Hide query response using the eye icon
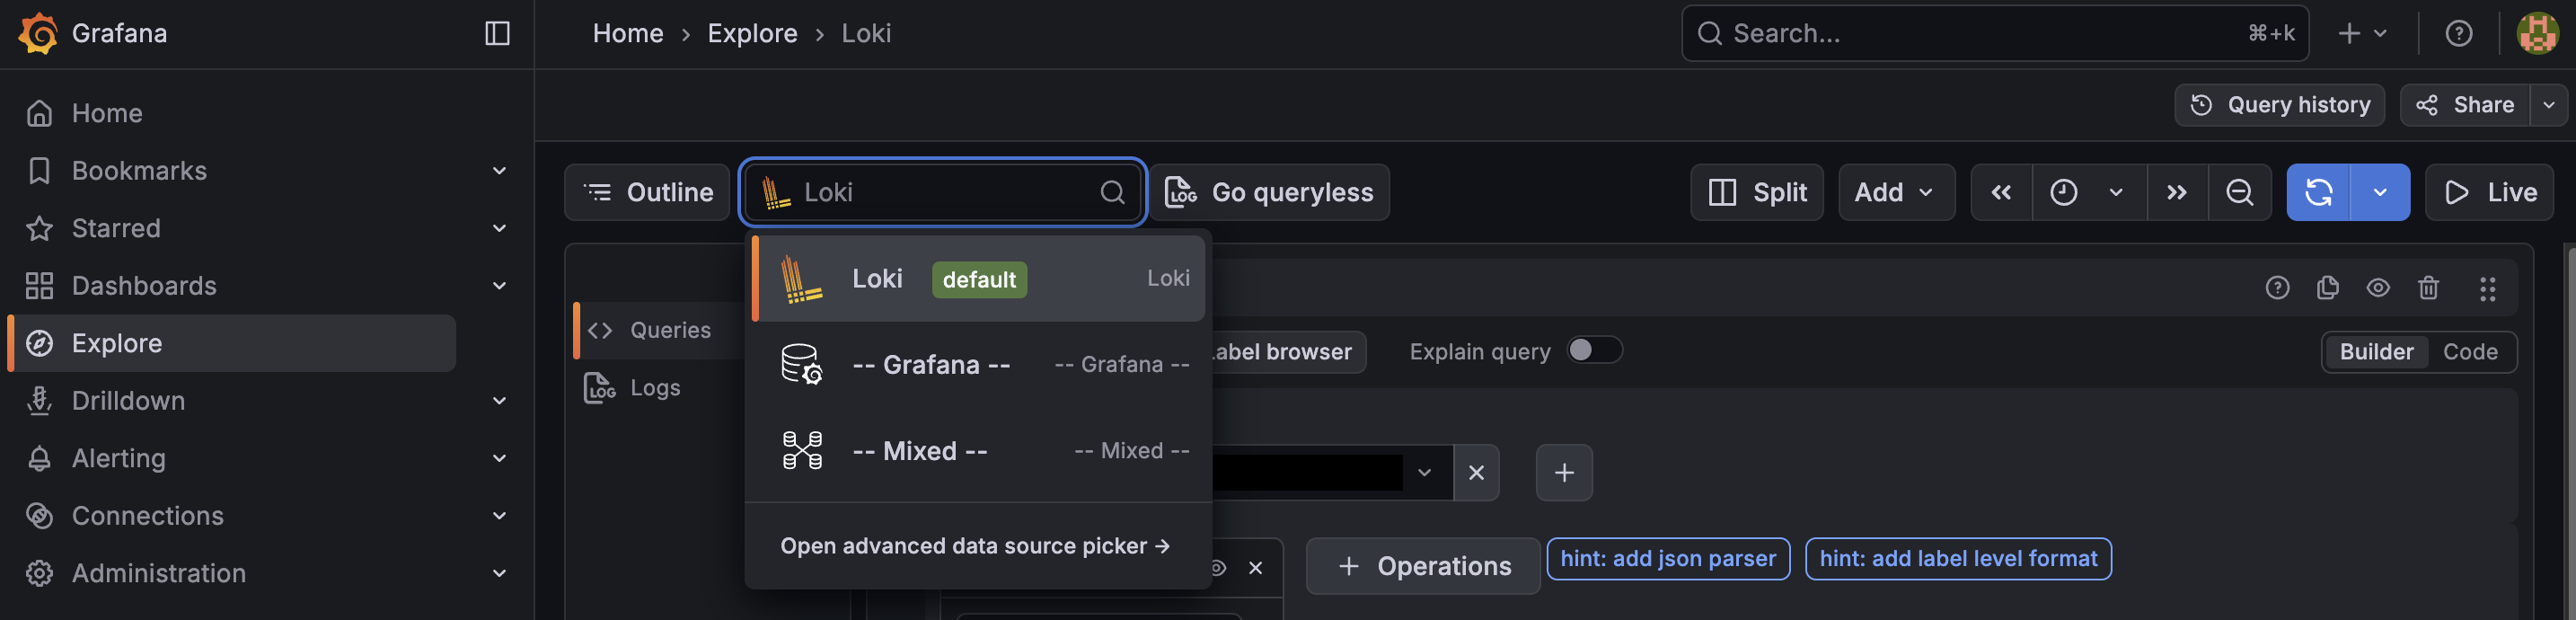 [x=2378, y=288]
